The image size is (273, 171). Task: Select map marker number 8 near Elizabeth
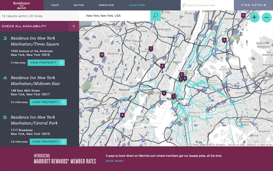coord(122,115)
